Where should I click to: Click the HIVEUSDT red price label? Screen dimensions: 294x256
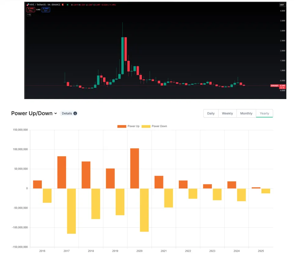274,86
